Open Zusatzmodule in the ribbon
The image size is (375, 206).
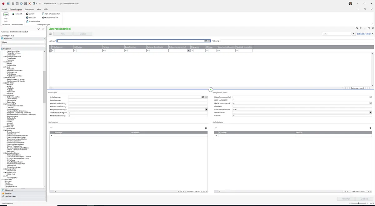pyautogui.click(x=33, y=22)
